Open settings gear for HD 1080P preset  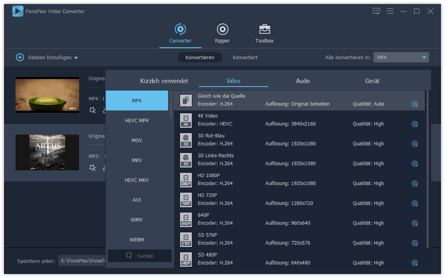[x=415, y=184]
